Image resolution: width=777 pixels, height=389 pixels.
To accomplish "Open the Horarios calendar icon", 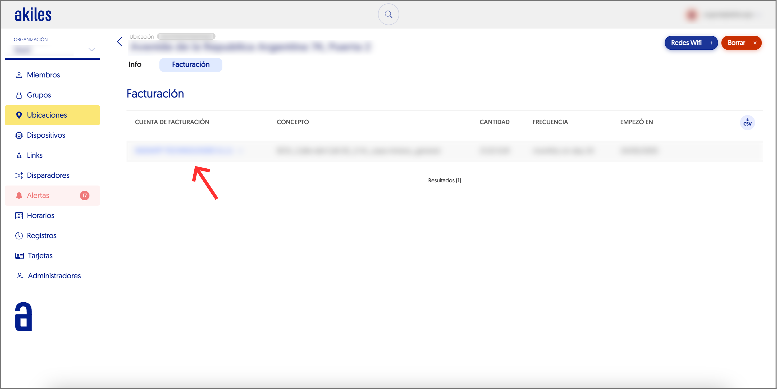I will pyautogui.click(x=19, y=215).
